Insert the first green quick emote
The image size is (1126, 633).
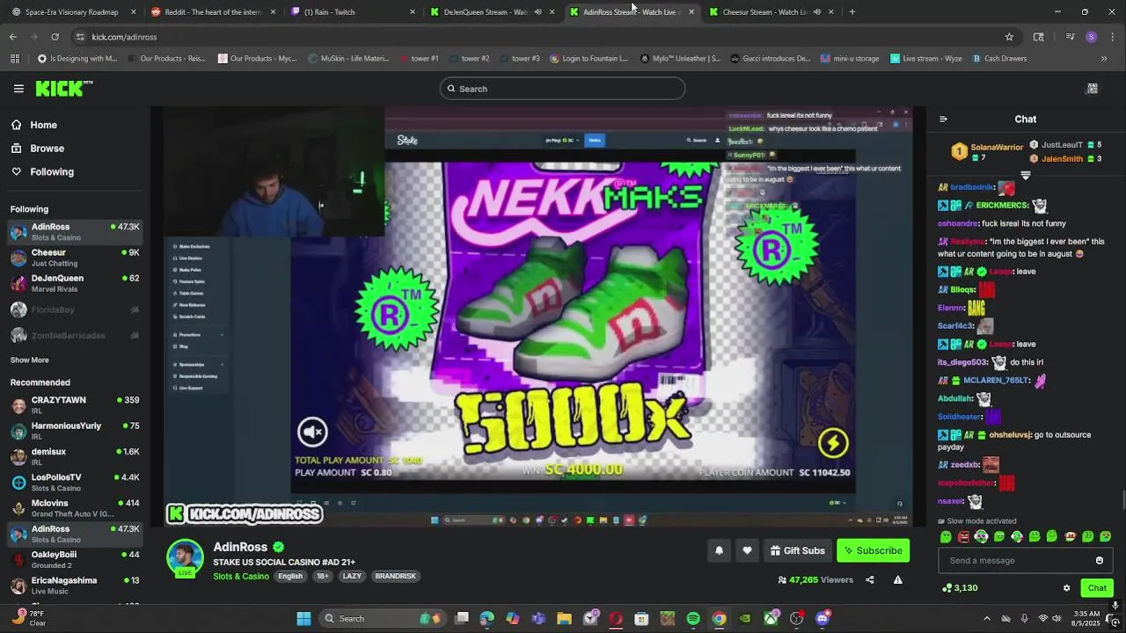click(946, 536)
